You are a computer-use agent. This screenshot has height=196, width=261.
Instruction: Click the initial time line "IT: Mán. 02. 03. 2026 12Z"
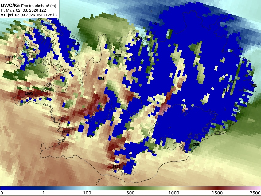click(x=23, y=10)
